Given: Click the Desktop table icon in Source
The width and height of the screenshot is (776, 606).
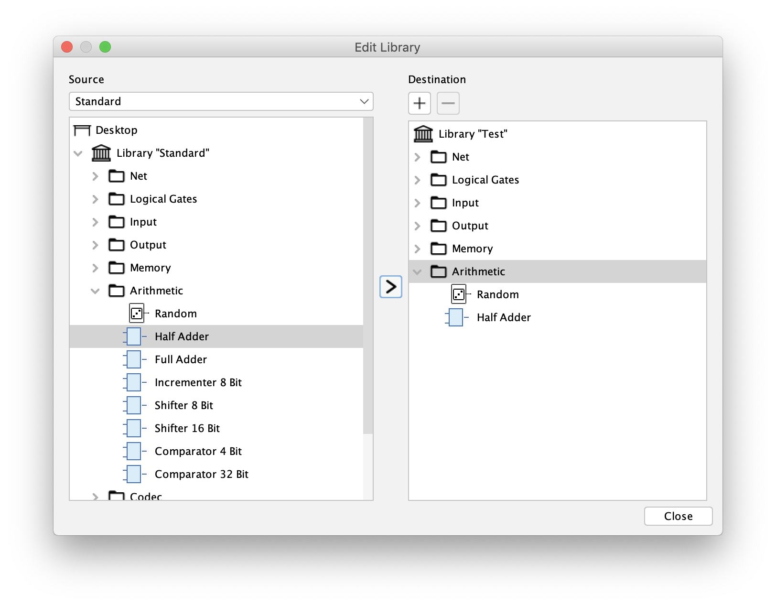Looking at the screenshot, I should [x=82, y=130].
